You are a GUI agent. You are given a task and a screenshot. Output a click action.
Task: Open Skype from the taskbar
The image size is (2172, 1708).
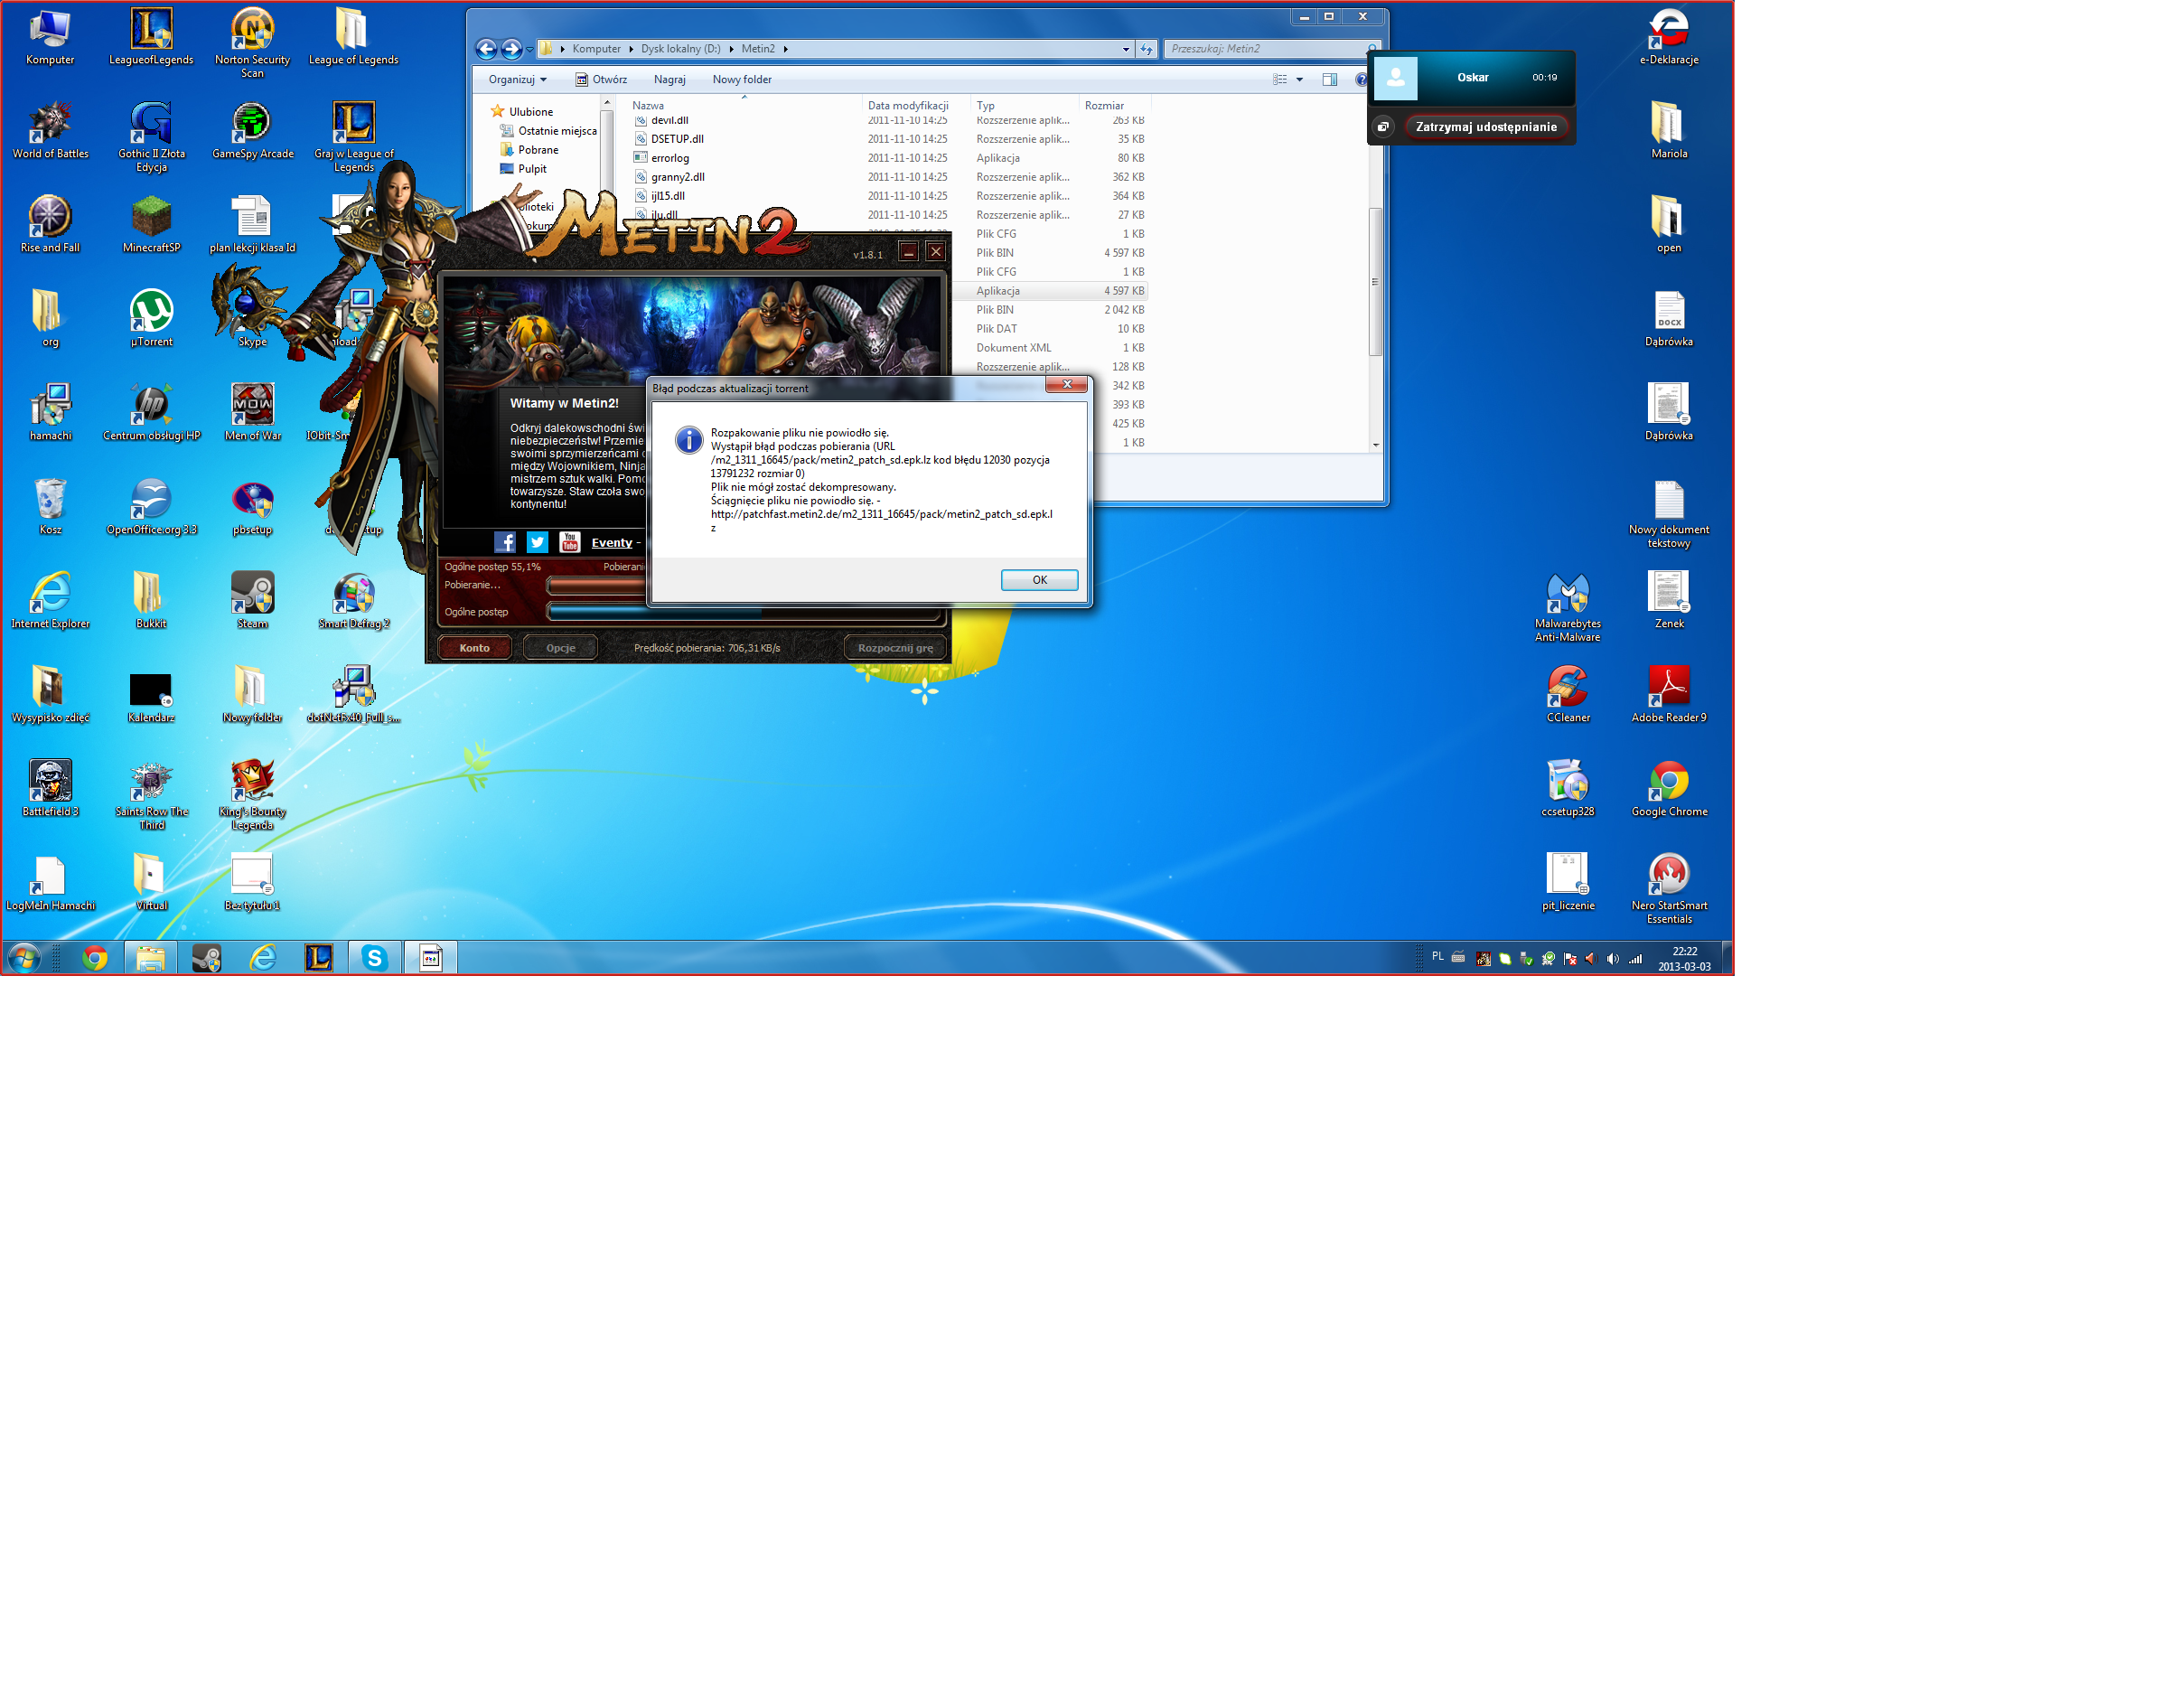[374, 958]
